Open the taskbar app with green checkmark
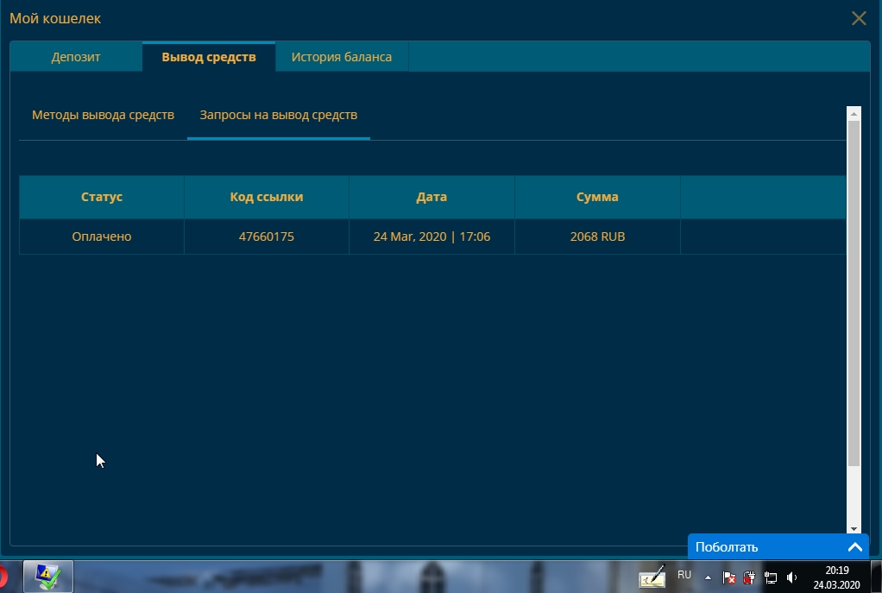The image size is (882, 593). tap(48, 577)
